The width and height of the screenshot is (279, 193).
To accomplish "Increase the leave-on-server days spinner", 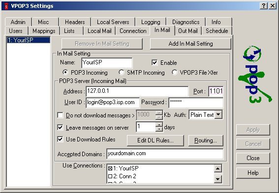I will click(159, 125).
